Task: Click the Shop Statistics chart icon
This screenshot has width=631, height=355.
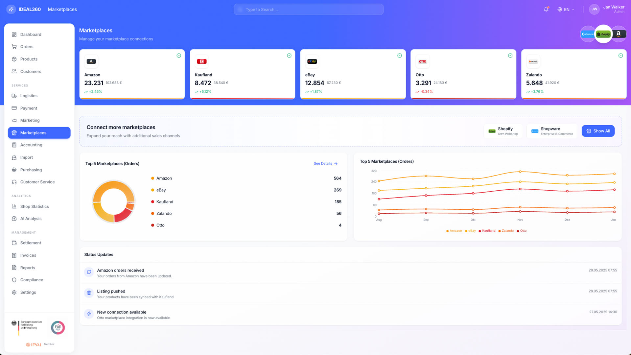Action: [14, 206]
